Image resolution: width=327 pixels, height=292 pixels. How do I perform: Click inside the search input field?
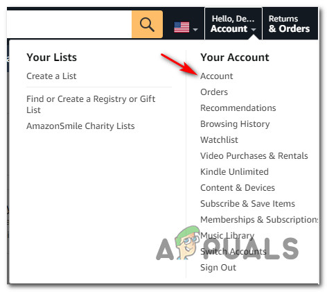pyautogui.click(x=69, y=24)
